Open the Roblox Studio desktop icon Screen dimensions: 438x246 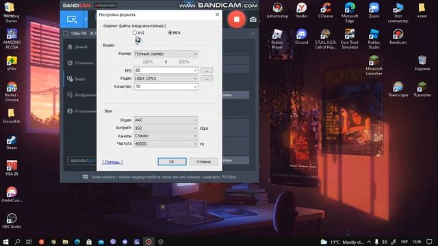coord(374,39)
